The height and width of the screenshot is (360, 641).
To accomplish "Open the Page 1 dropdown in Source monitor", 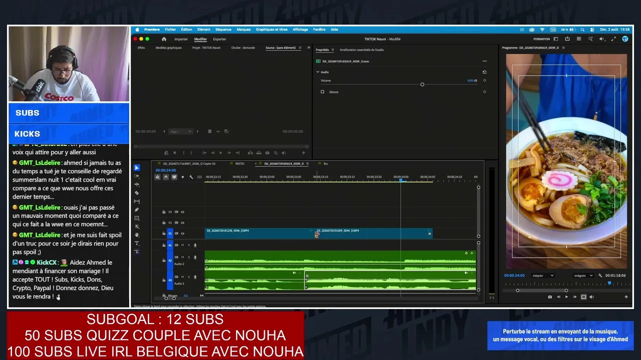I will (x=181, y=131).
